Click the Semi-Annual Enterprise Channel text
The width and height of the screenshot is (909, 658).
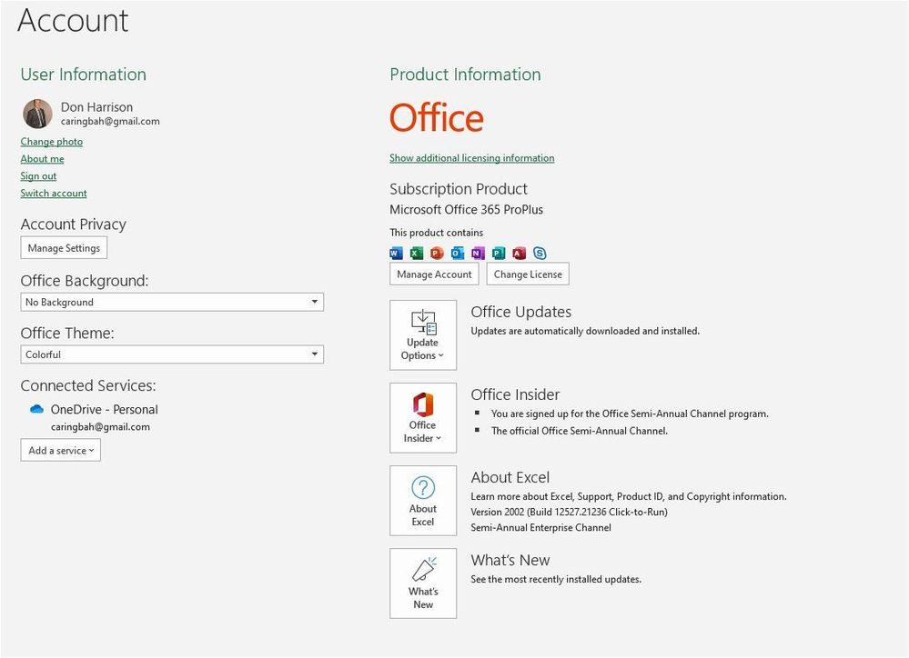pos(540,528)
